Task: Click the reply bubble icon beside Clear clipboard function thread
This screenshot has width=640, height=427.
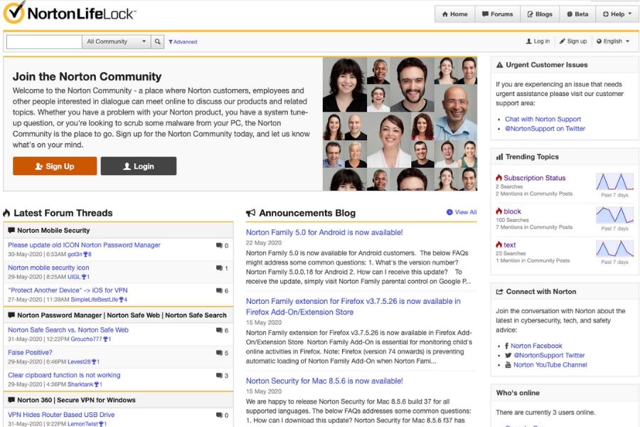Action: (219, 376)
